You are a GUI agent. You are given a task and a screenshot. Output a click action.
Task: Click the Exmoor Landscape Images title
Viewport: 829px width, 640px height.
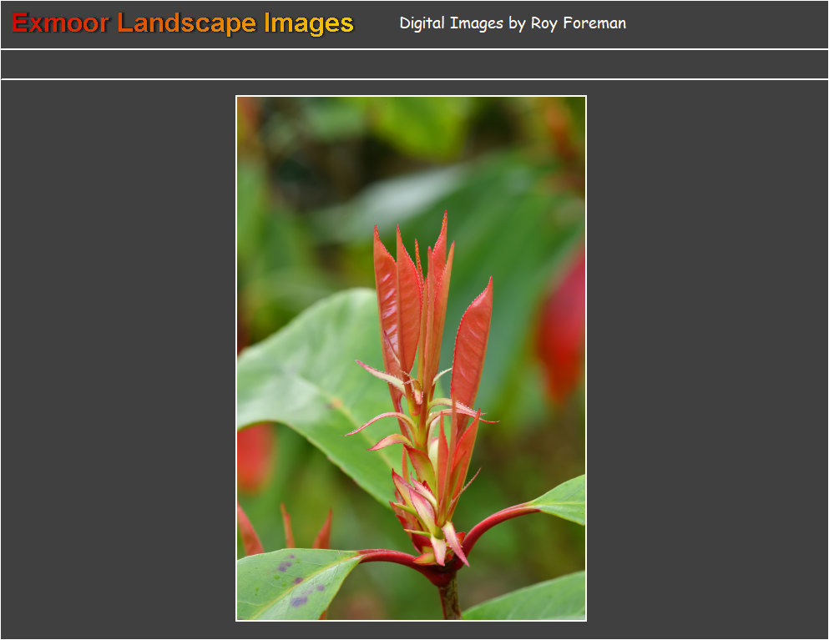pos(183,23)
